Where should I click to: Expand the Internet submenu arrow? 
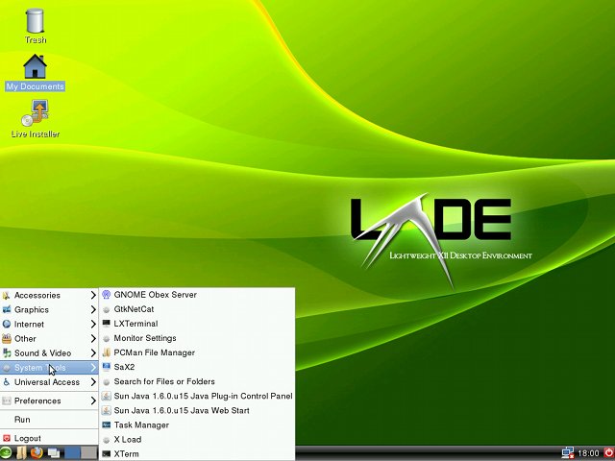93,325
